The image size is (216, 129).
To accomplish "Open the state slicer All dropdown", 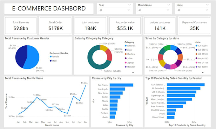I will click(193, 10).
